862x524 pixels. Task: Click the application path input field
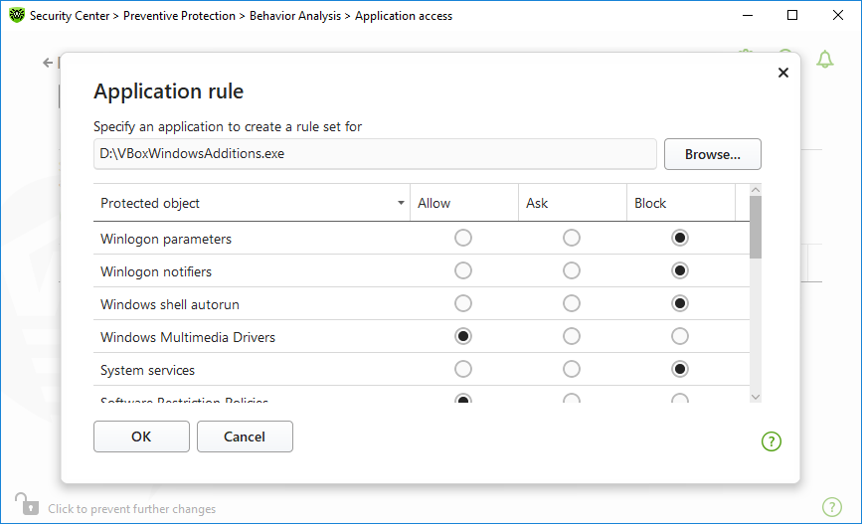(x=375, y=154)
